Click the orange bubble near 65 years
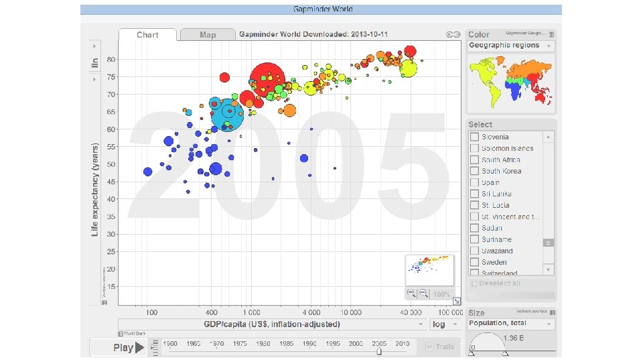643x362 pixels. [x=289, y=111]
